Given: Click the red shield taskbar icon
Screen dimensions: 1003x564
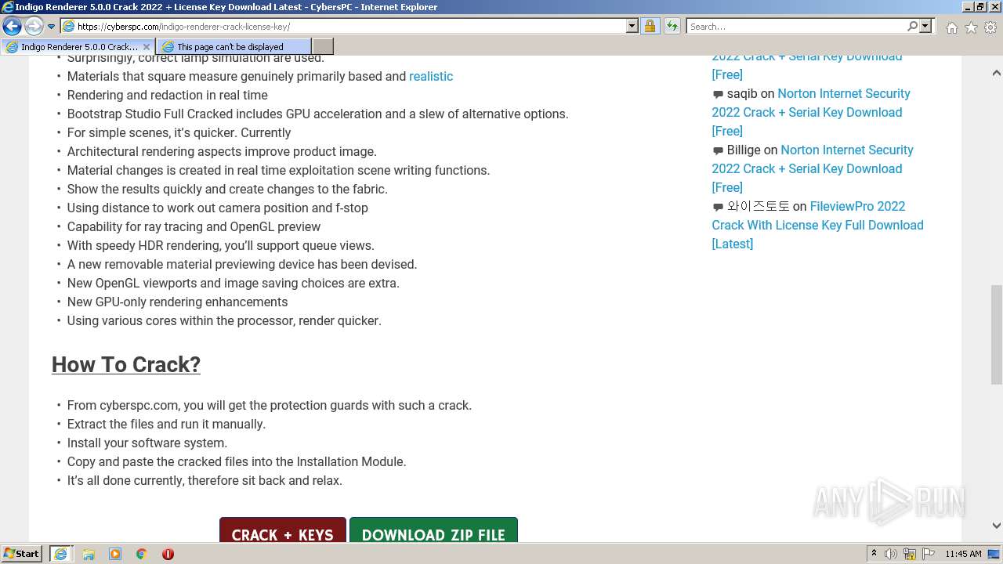Looking at the screenshot, I should [168, 554].
